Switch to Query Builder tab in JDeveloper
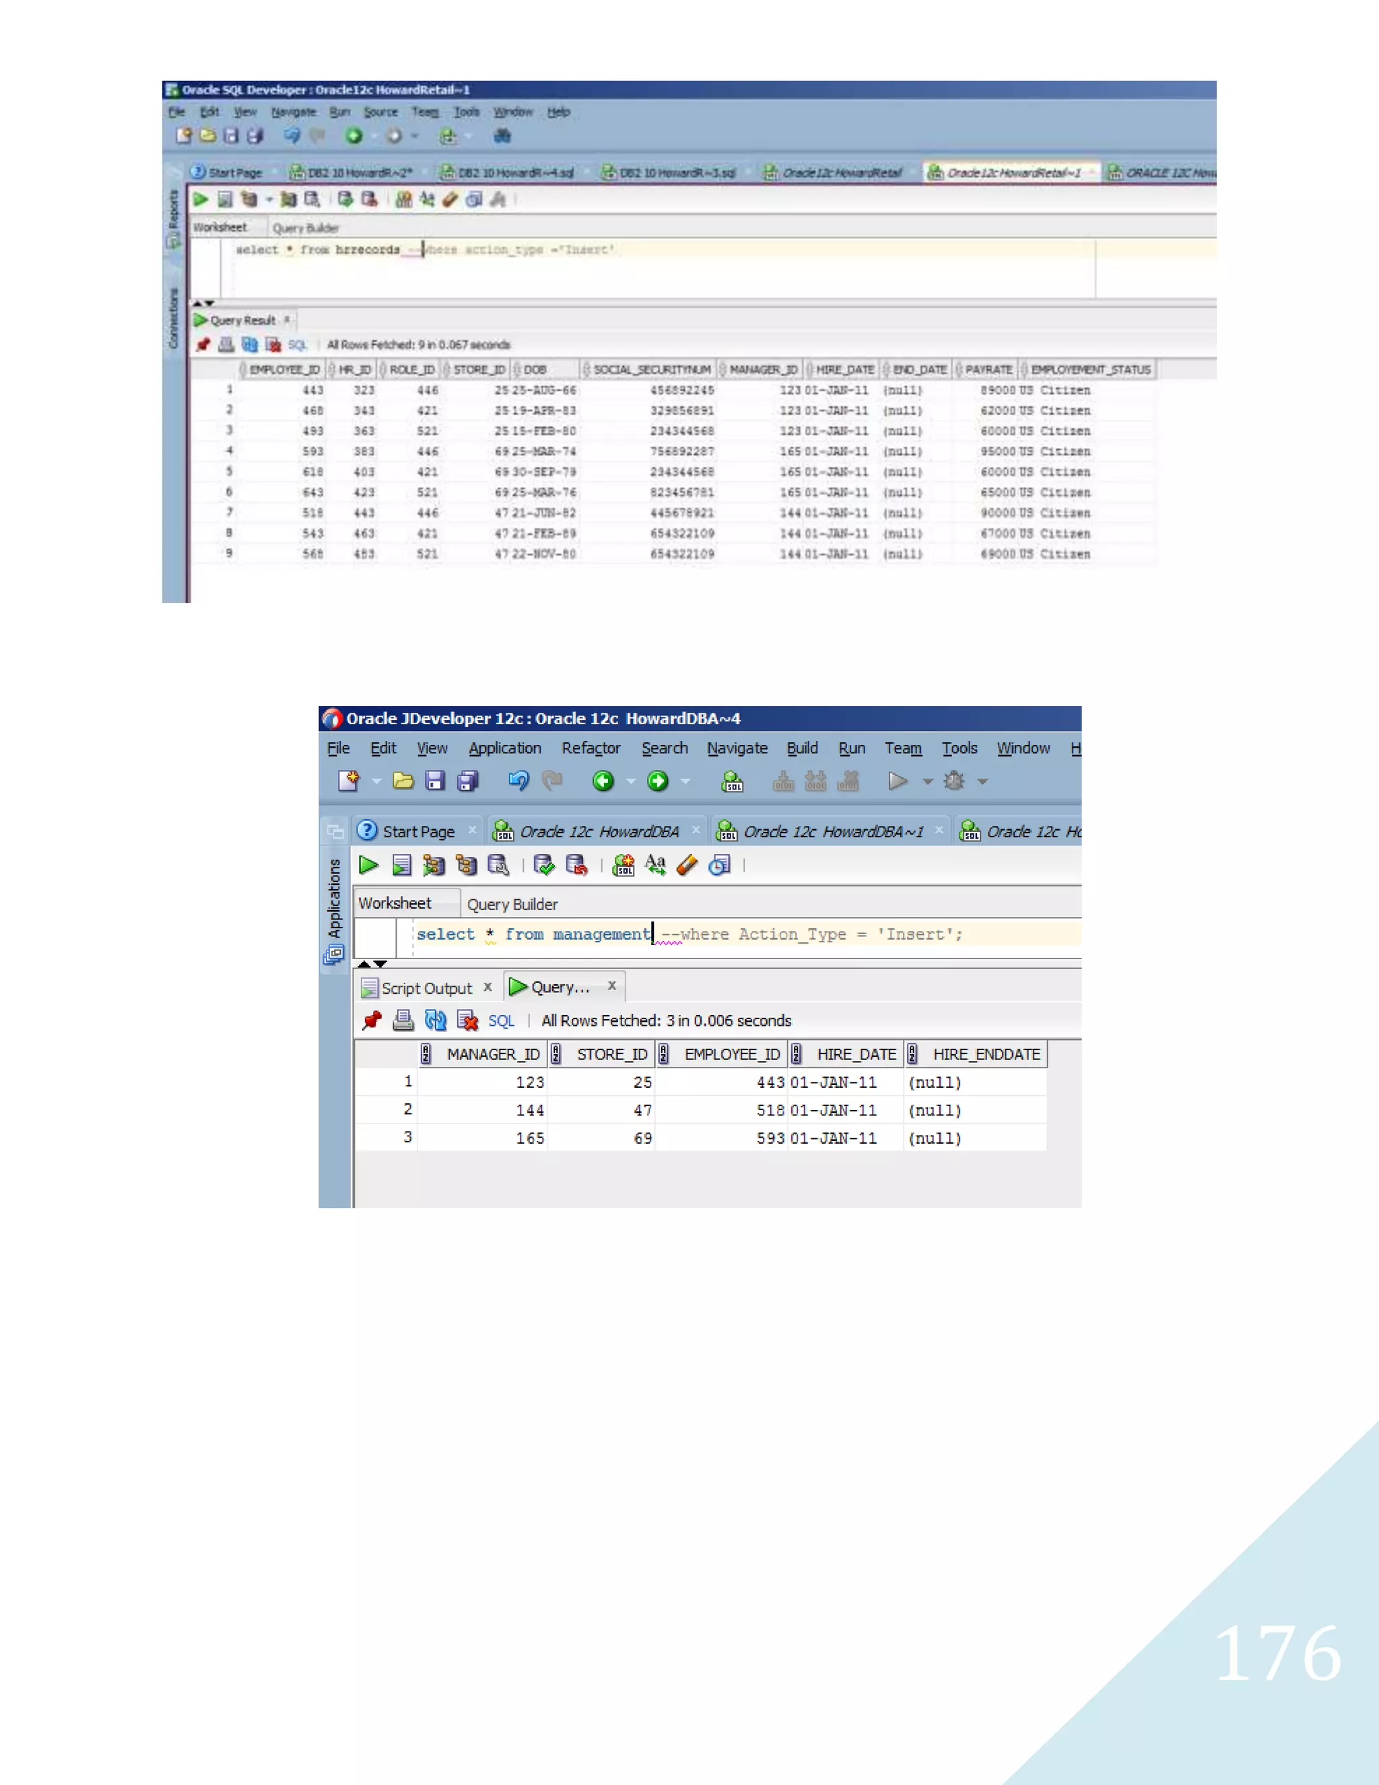Viewport: 1379px width, 1785px height. 512,904
